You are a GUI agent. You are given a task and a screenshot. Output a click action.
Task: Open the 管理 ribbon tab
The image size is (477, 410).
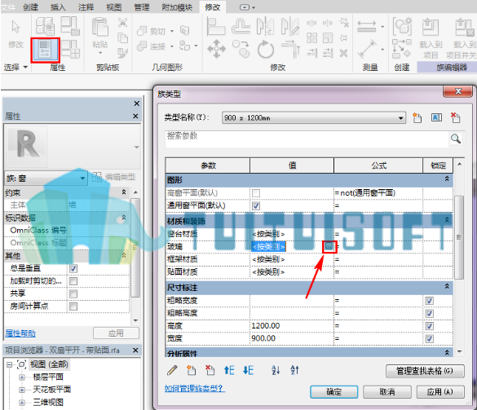(x=142, y=7)
